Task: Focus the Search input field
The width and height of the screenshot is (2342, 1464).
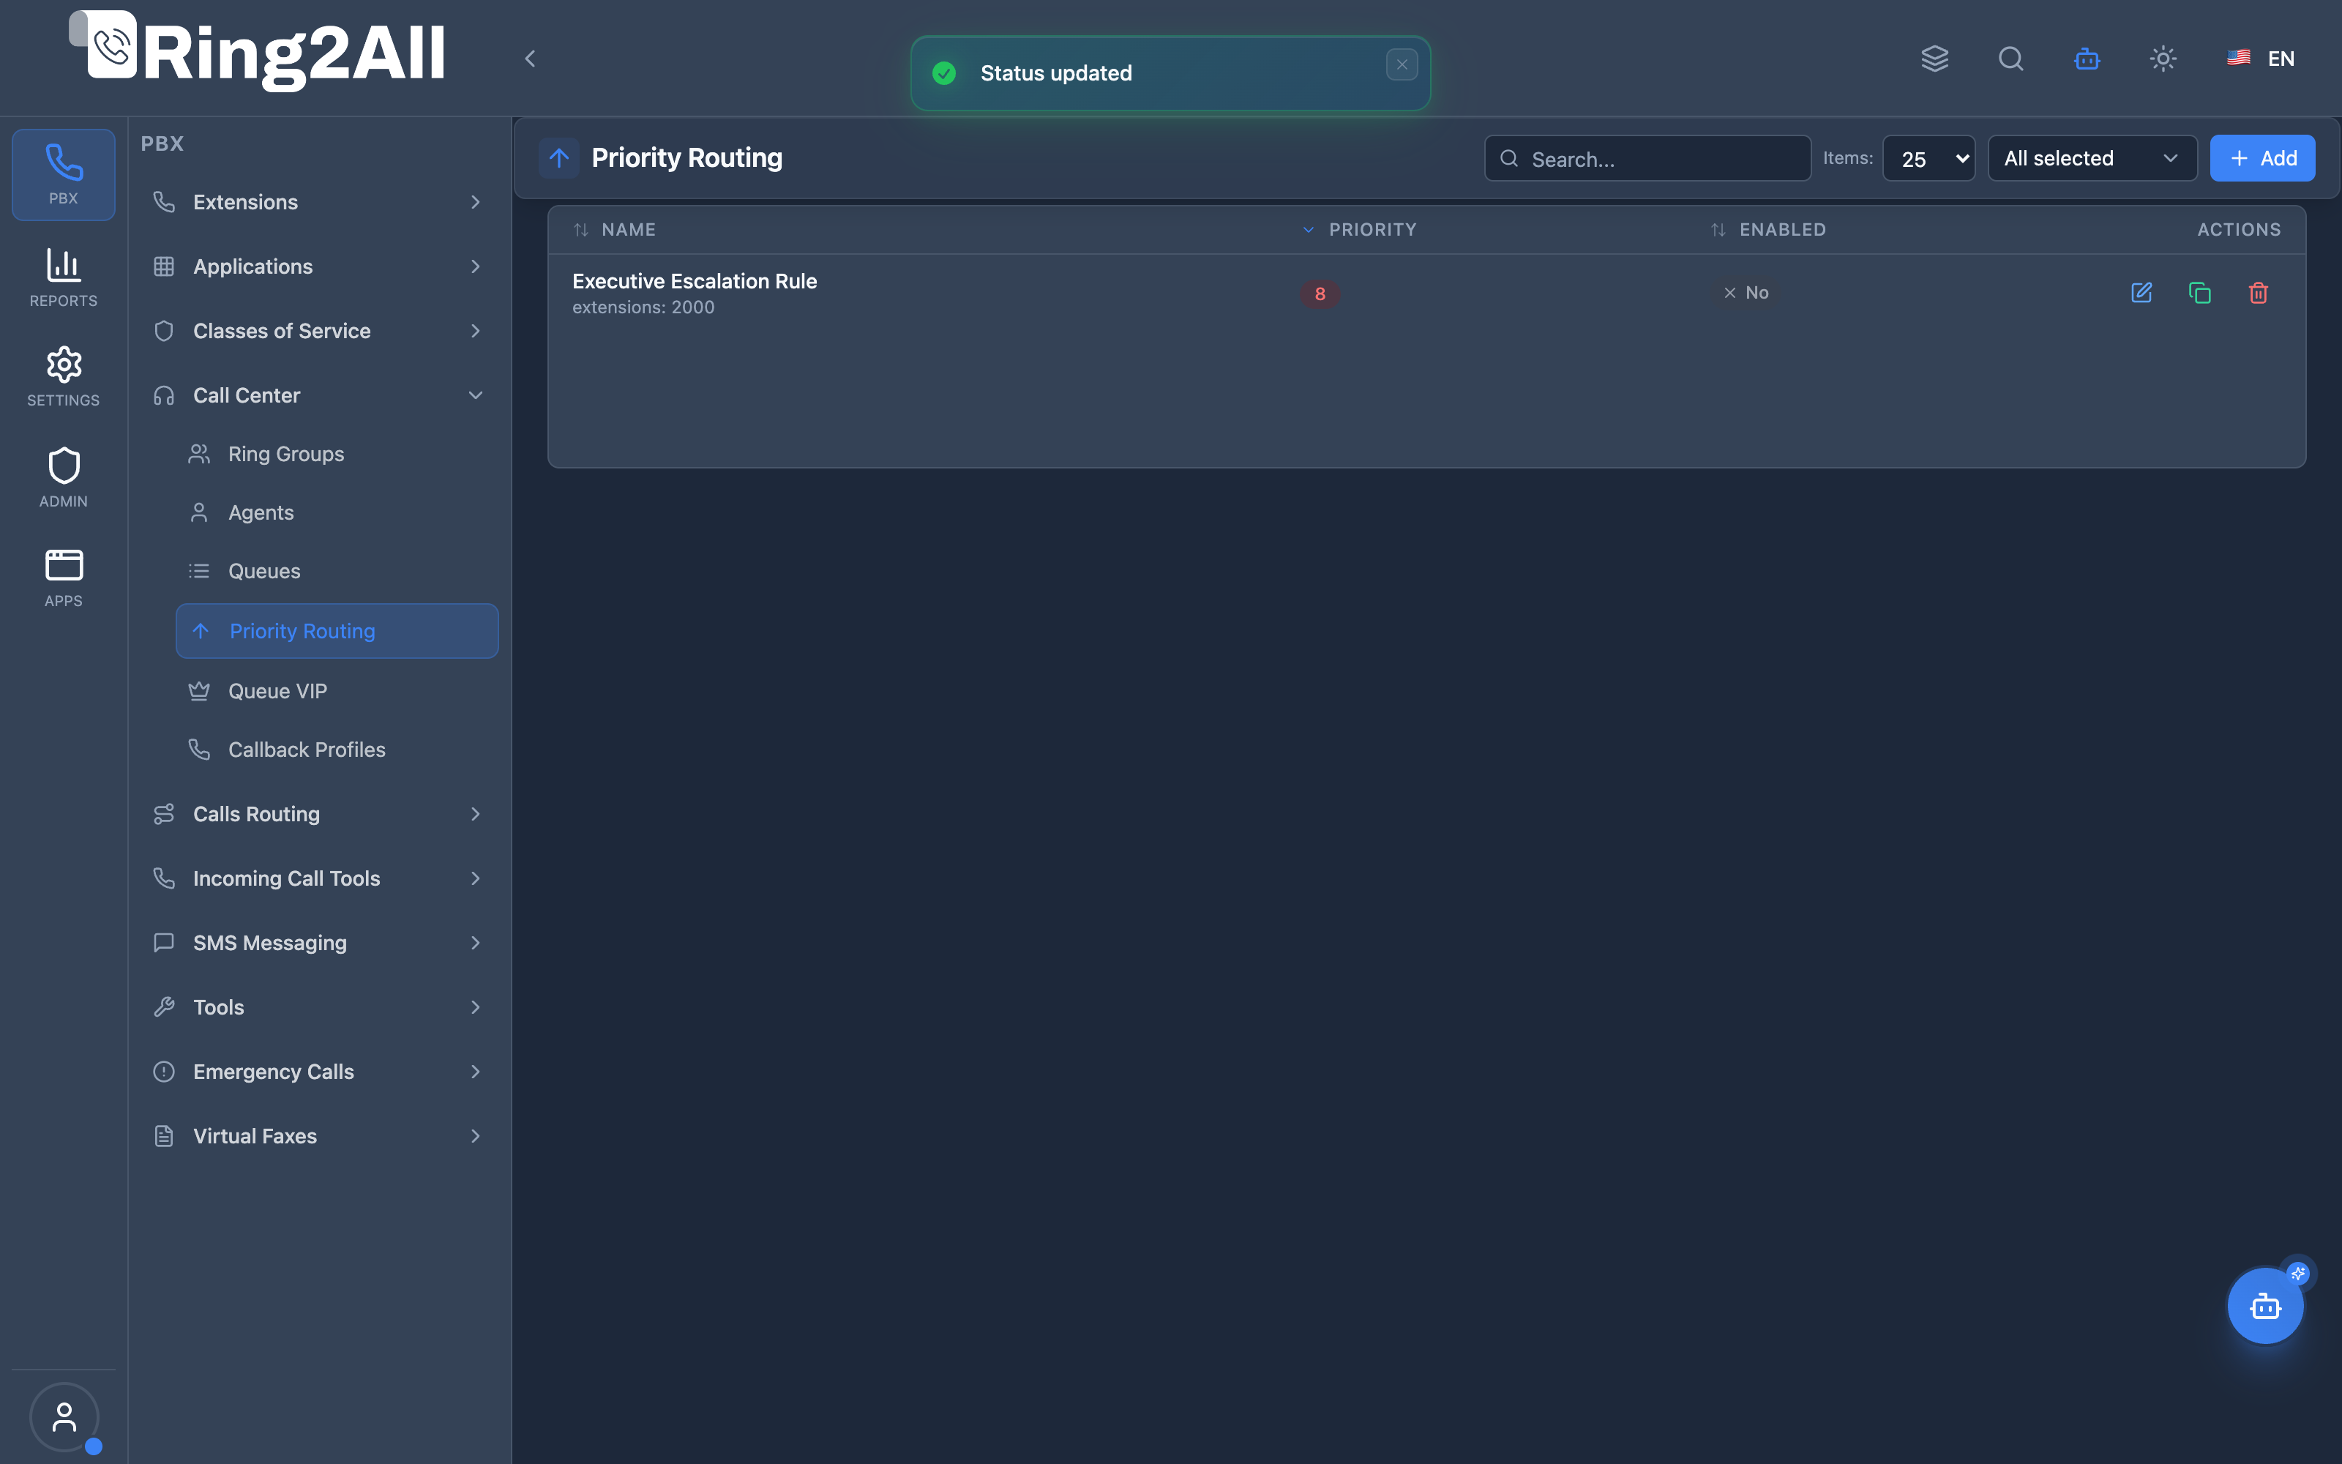Action: [1647, 158]
